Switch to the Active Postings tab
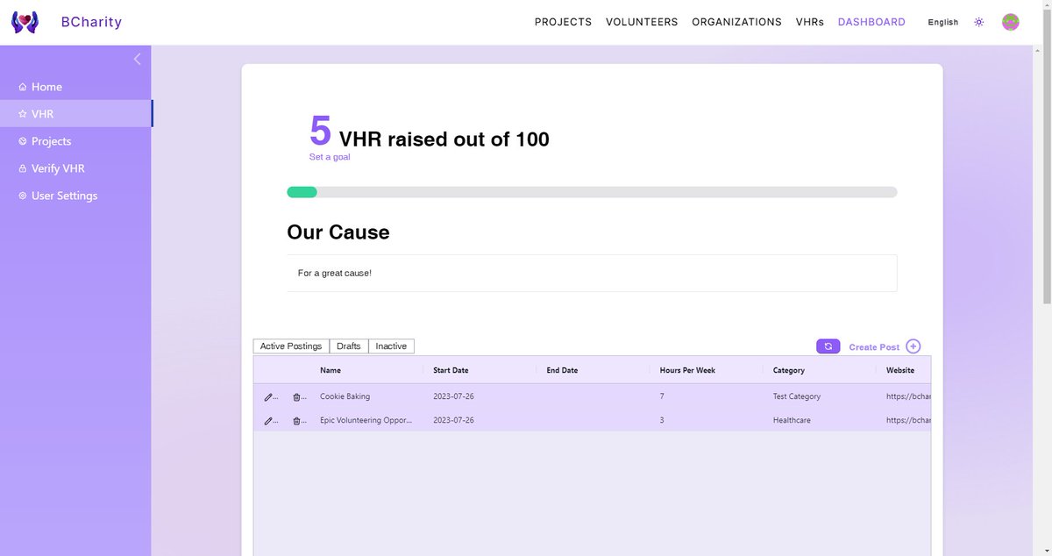This screenshot has width=1052, height=556. (x=291, y=346)
